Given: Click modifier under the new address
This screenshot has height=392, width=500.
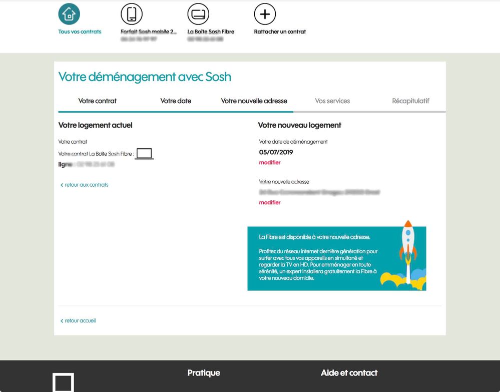Looking at the screenshot, I should click(x=270, y=203).
